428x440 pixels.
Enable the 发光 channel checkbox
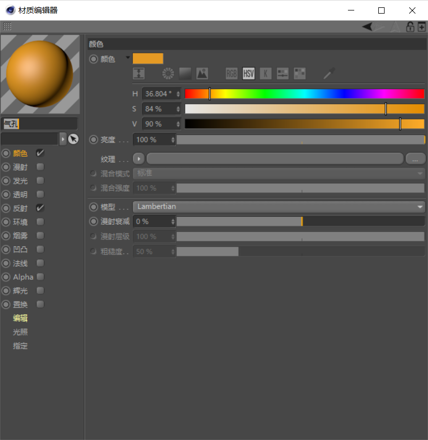point(40,181)
